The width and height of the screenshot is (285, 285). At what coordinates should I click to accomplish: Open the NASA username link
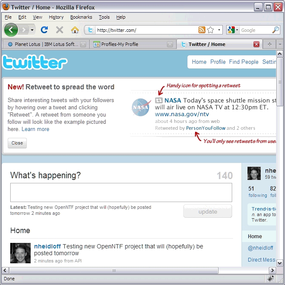(x=173, y=100)
